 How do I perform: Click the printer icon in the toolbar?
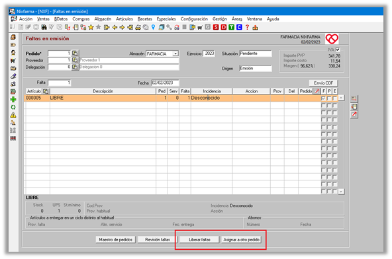[138, 28]
